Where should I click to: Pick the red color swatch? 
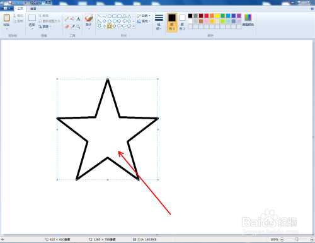click(x=207, y=16)
